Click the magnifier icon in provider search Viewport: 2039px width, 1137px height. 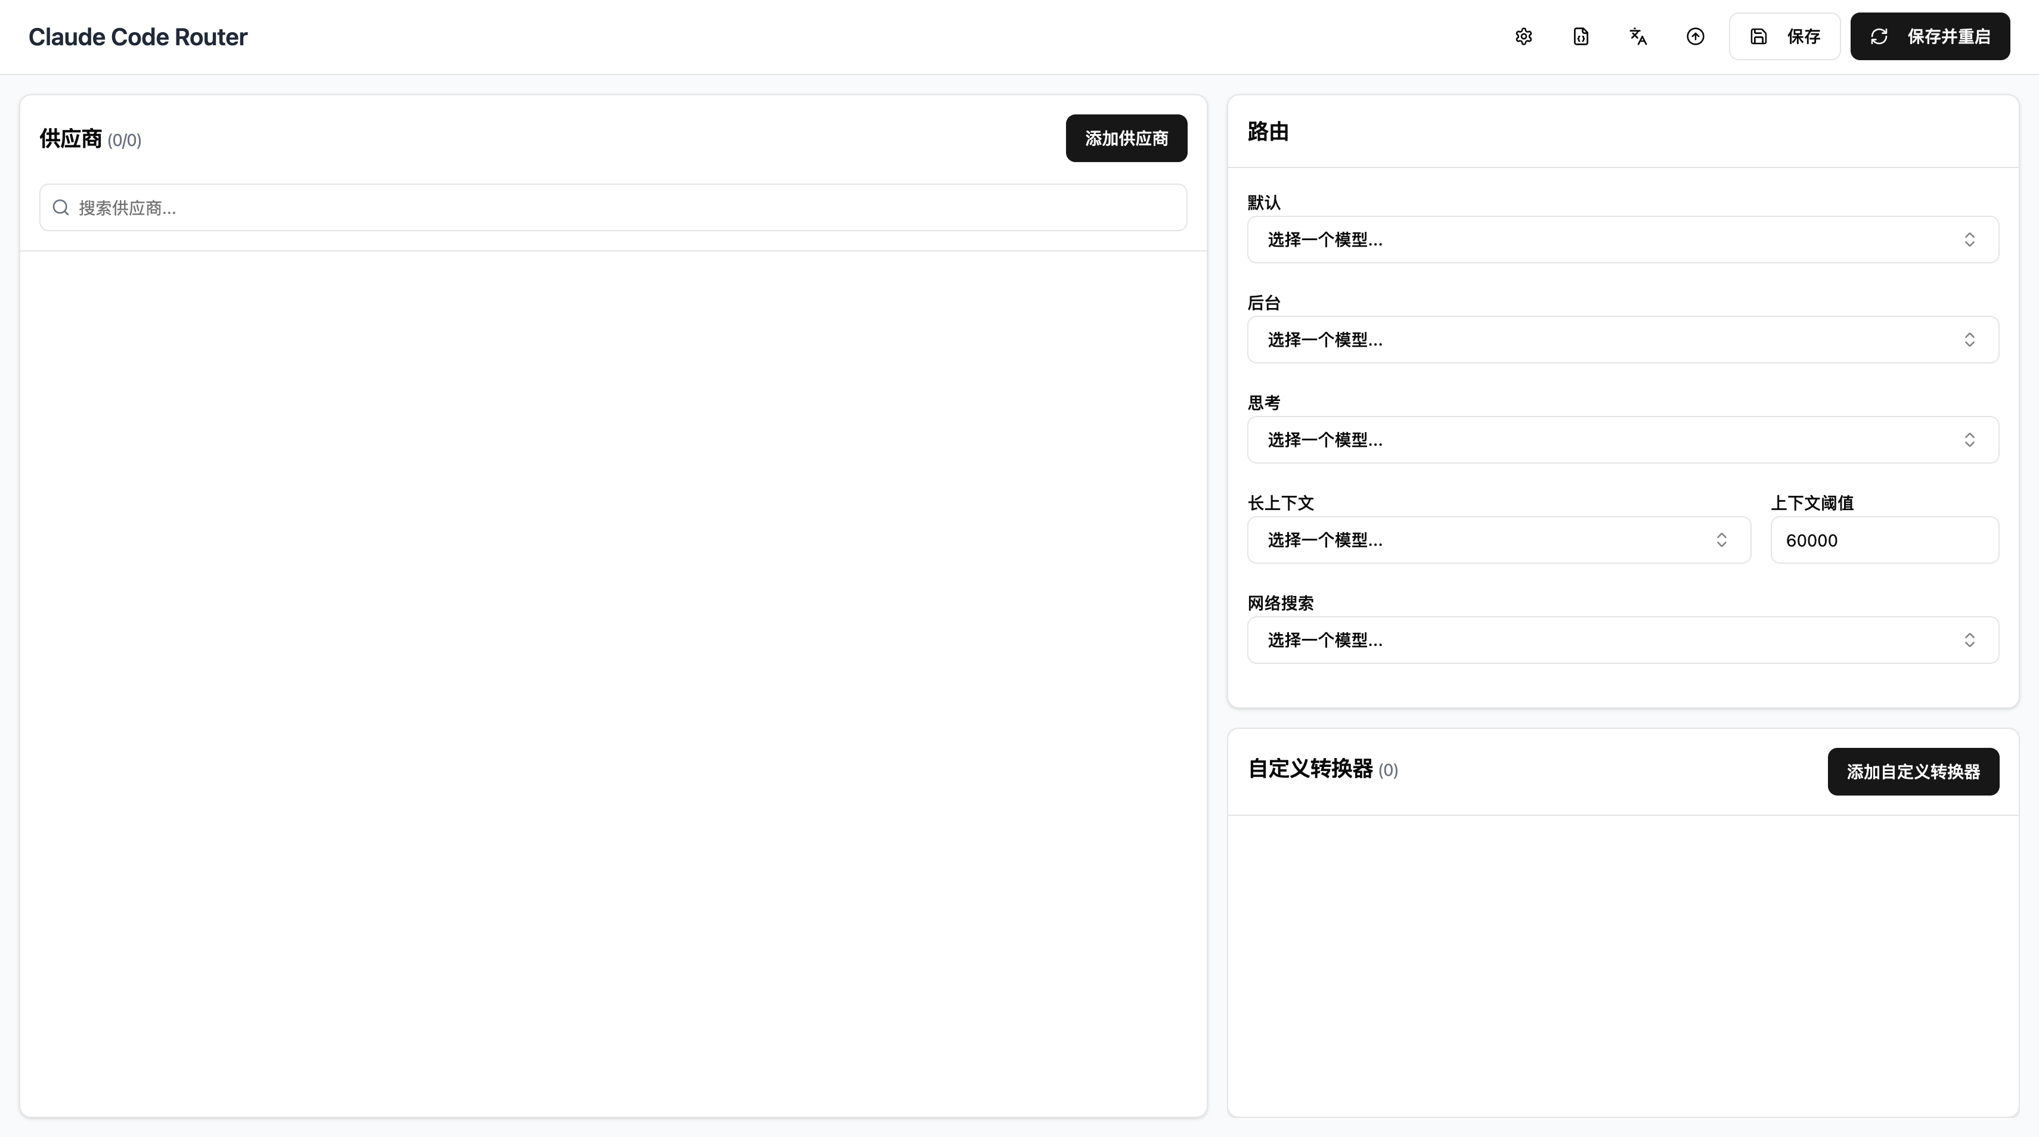(x=60, y=207)
